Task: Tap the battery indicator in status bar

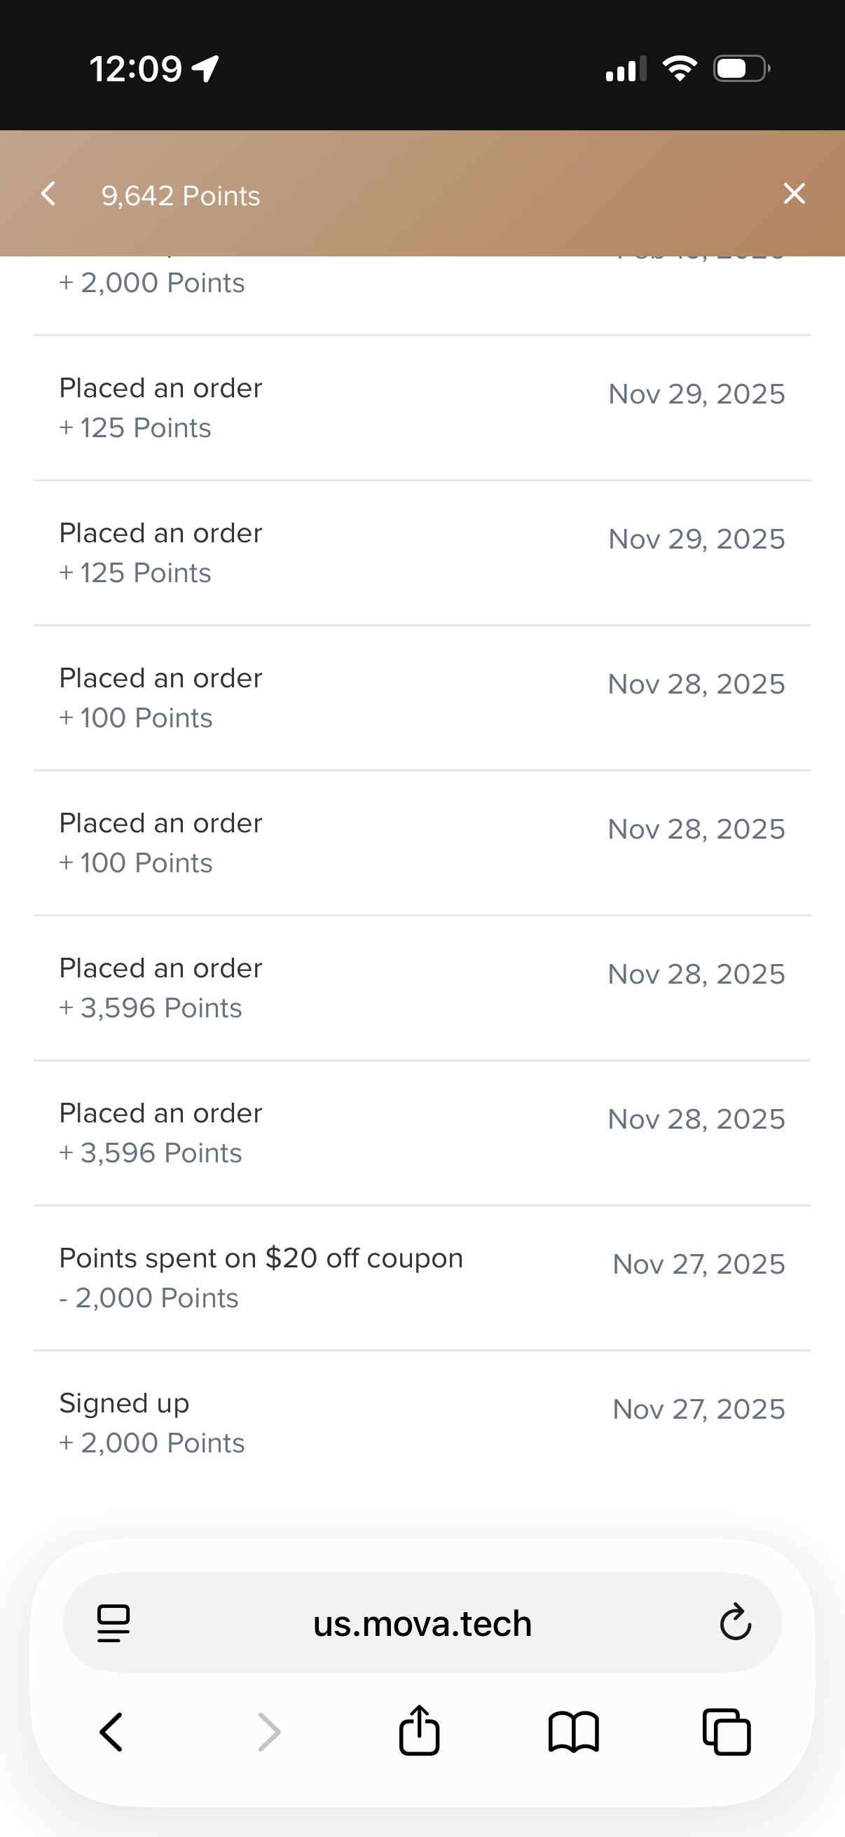Action: click(741, 69)
